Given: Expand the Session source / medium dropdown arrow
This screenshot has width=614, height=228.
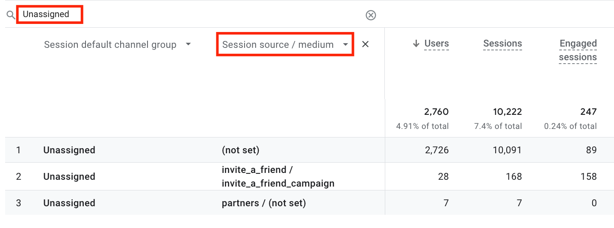Looking at the screenshot, I should [345, 44].
